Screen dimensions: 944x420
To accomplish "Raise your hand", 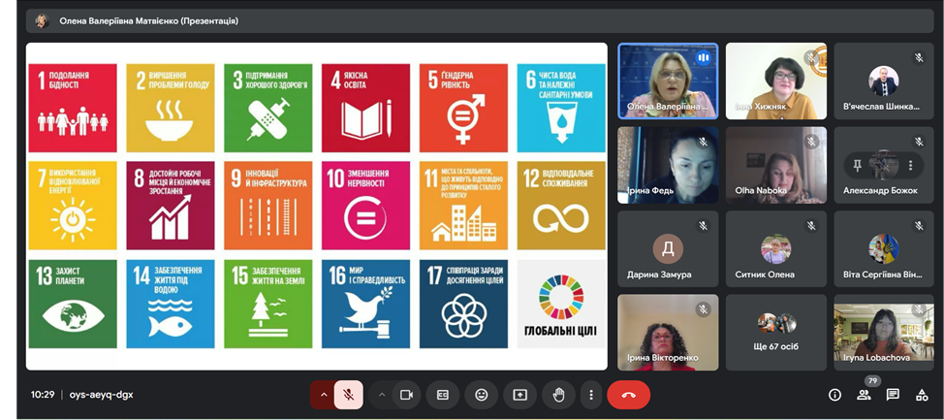I will (558, 395).
